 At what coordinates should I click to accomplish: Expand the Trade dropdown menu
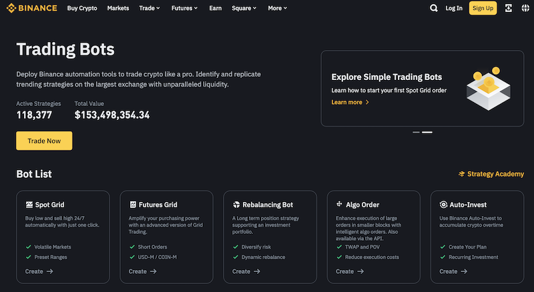click(150, 8)
